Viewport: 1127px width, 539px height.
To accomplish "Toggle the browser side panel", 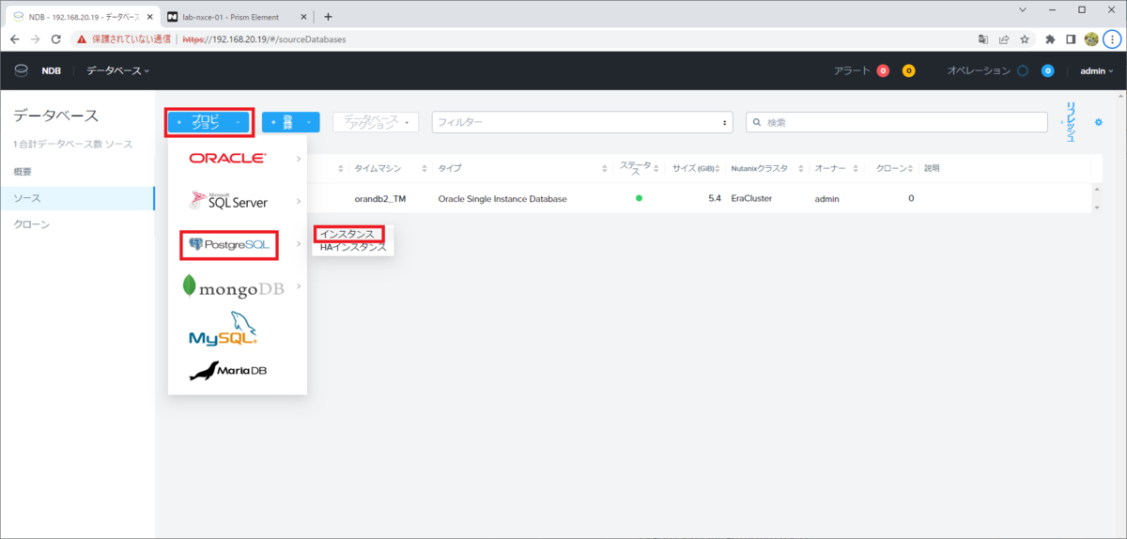I will [x=1072, y=39].
